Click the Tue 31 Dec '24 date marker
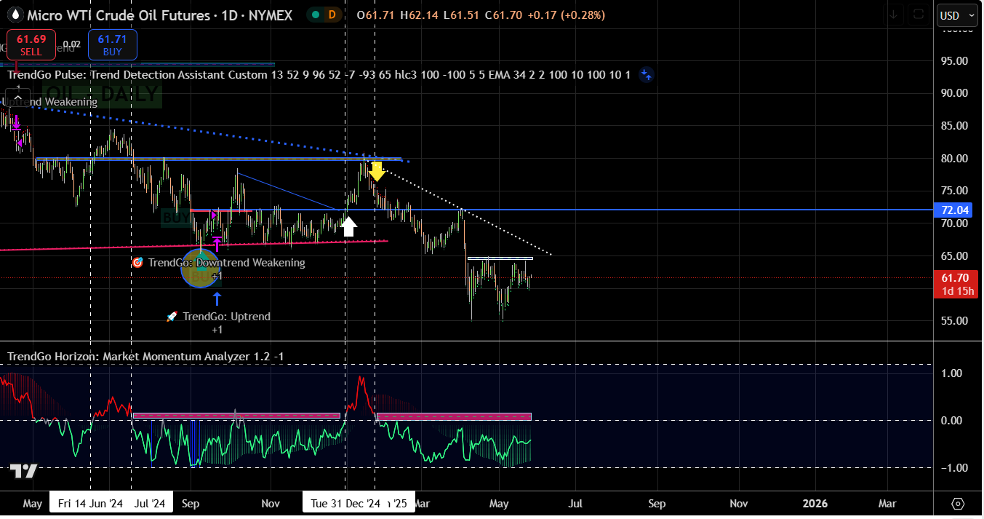 point(345,503)
